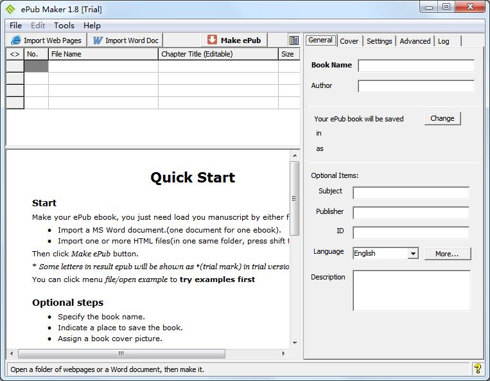Click 'Assign a book cover picture.' bullet
Screen dimensions: 490x381
[110, 339]
